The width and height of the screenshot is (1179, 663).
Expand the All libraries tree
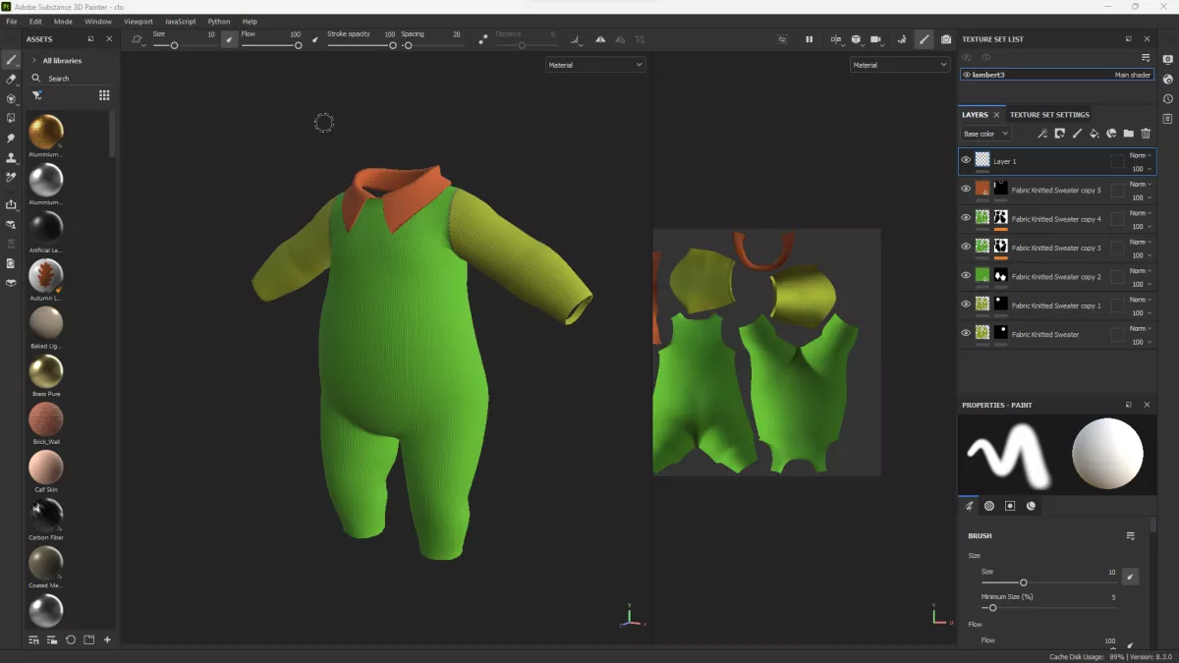35,61
